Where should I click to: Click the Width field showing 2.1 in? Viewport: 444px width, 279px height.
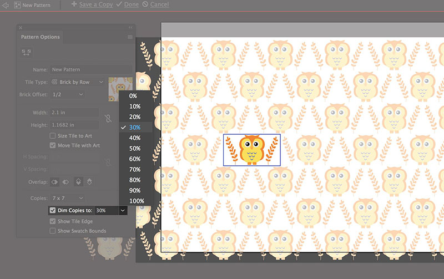click(74, 113)
